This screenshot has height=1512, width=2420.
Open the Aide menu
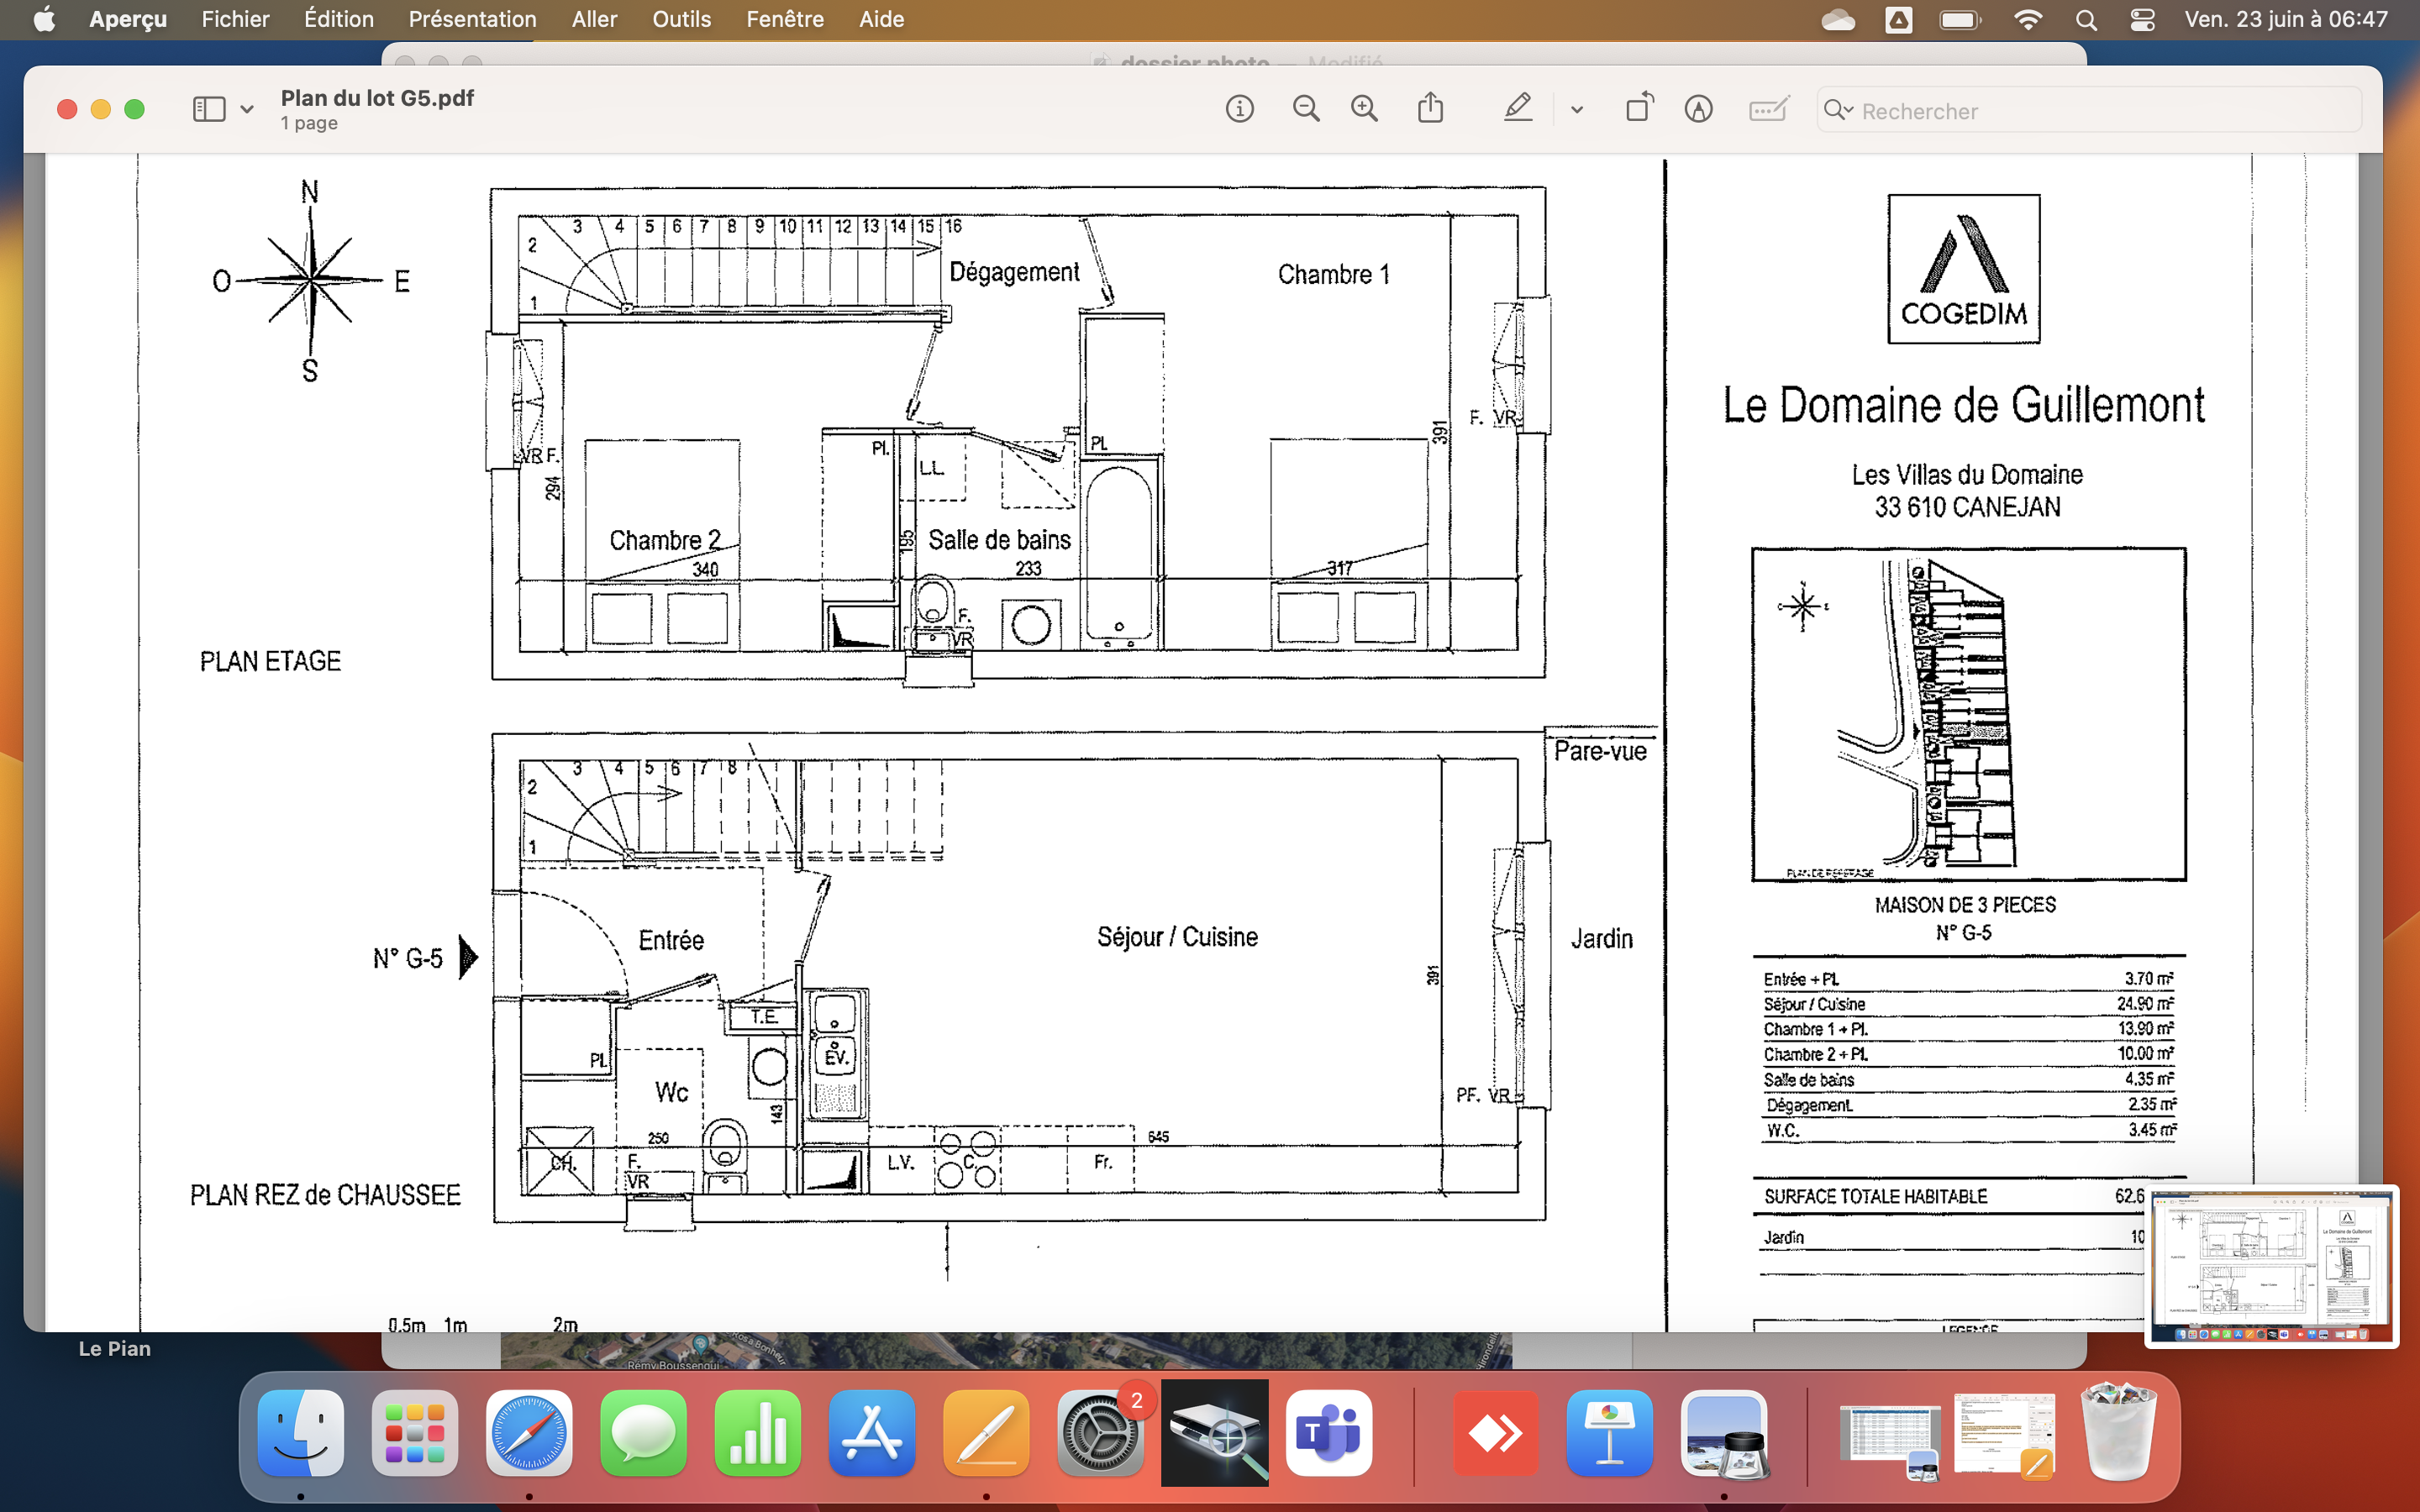coord(881,19)
